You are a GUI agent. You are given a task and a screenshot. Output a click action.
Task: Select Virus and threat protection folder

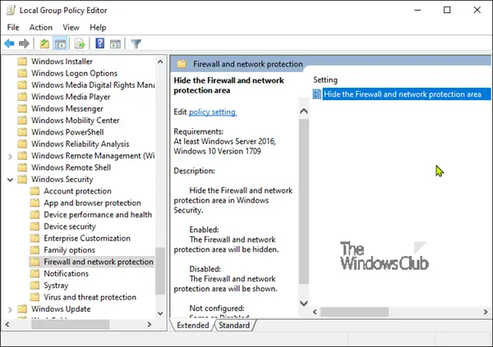(x=90, y=297)
